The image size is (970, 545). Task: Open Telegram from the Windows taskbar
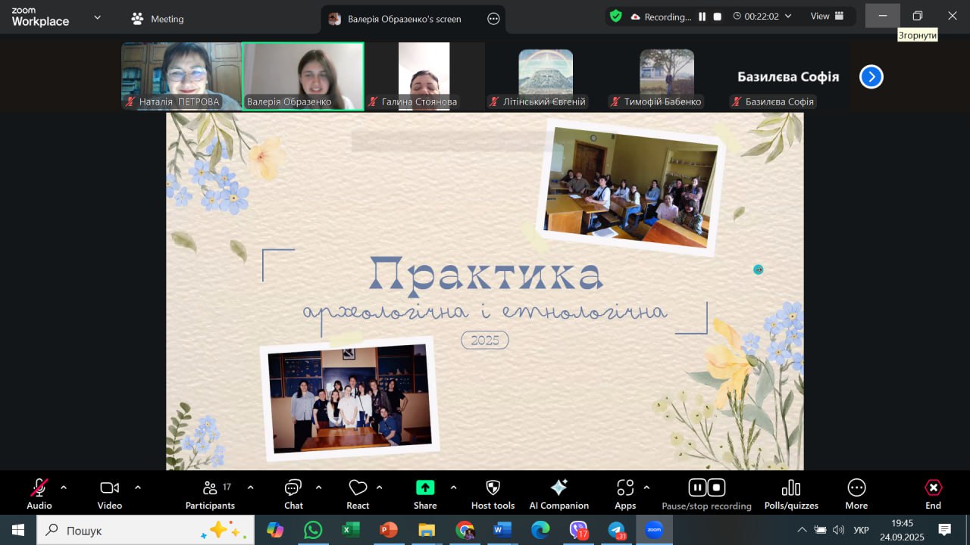pyautogui.click(x=617, y=530)
